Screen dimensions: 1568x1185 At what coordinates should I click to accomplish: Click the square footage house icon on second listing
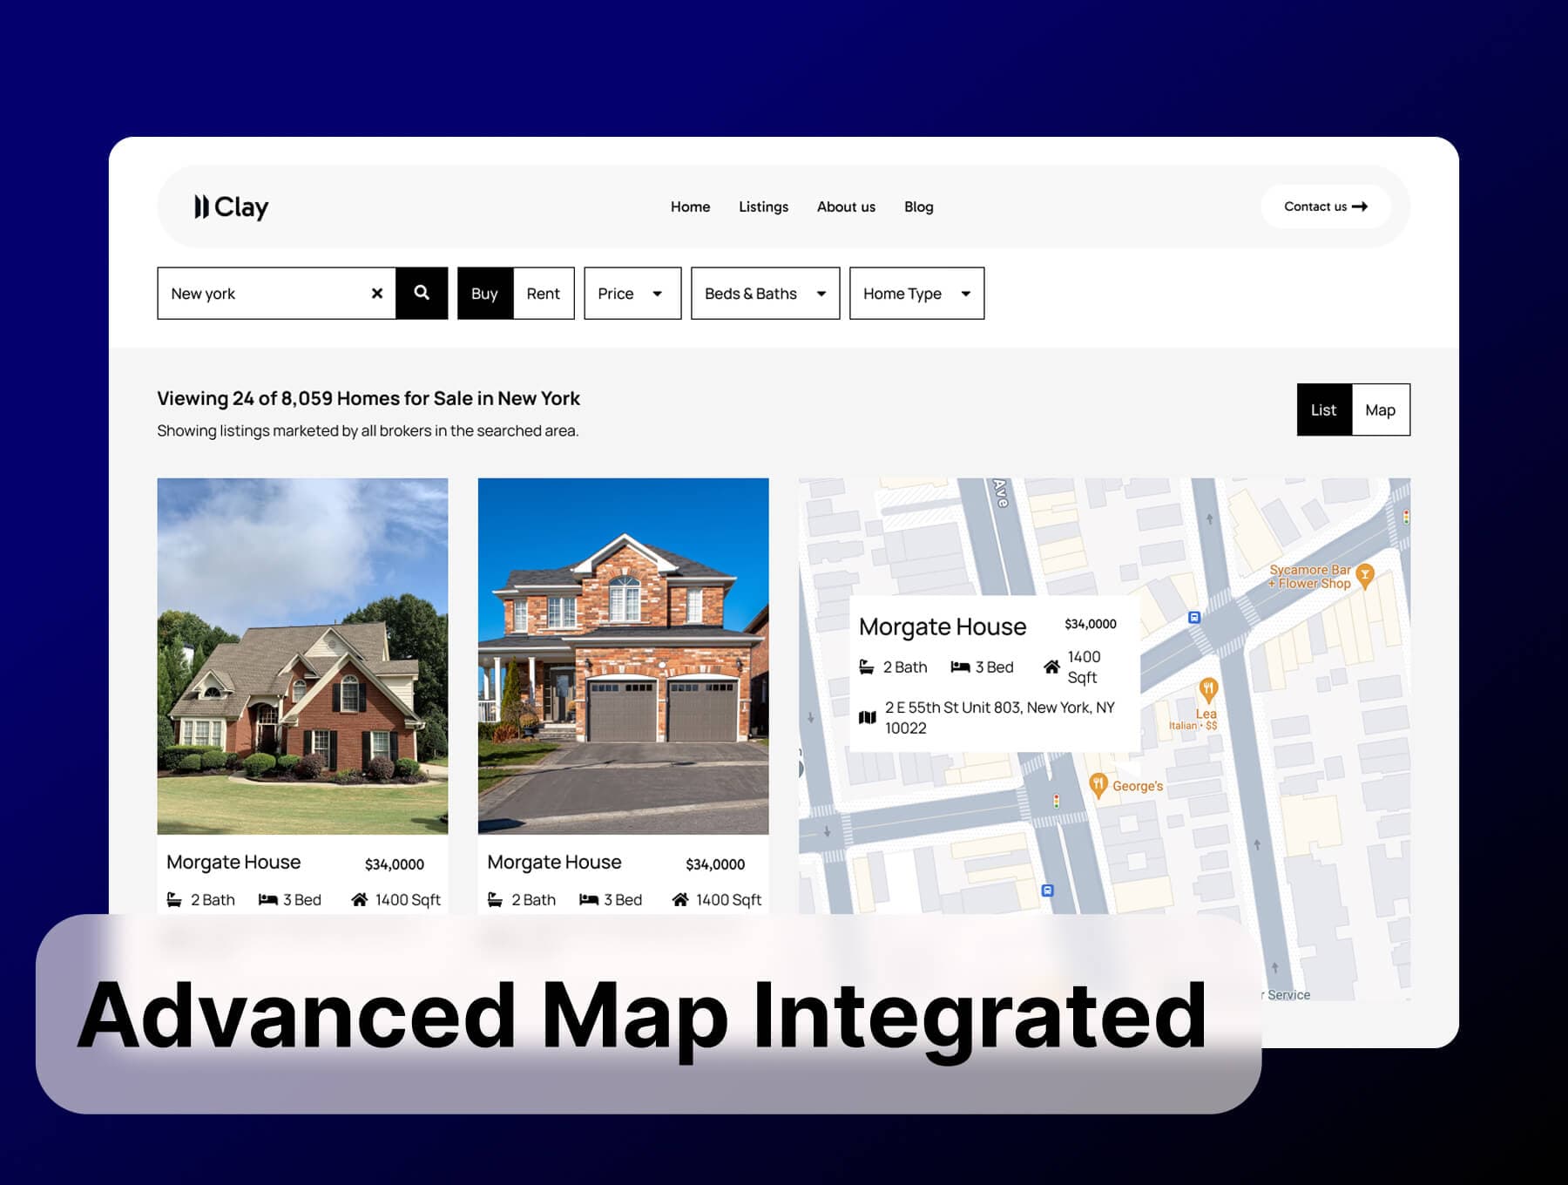[x=680, y=899]
